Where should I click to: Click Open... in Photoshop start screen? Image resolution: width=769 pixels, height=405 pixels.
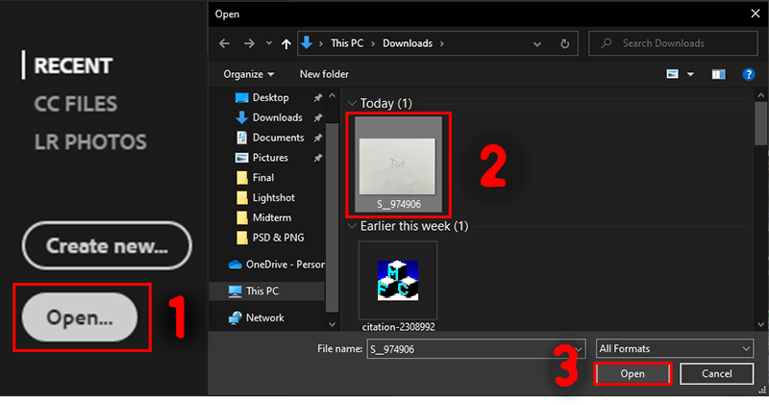coord(80,317)
